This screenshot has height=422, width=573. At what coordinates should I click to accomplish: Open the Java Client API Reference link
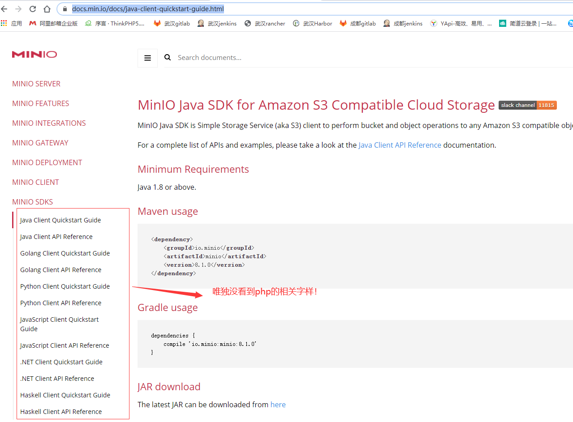pyautogui.click(x=400, y=145)
